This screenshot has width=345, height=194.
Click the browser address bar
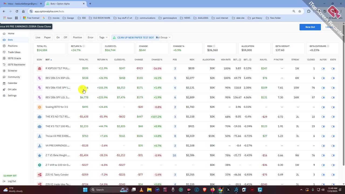pos(162,11)
